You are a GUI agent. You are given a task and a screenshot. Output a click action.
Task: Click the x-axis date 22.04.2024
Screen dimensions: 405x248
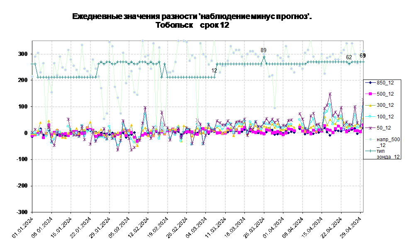point(332,228)
